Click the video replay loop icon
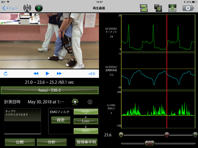This screenshot has height=148, width=198. pos(6,73)
